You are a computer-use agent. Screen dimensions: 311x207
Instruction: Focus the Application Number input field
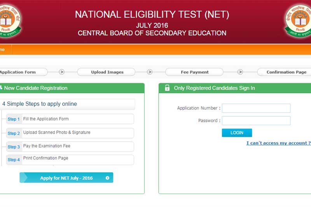click(256, 108)
